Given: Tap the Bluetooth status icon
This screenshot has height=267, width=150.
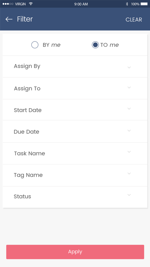Looking at the screenshot, I should point(127,4).
